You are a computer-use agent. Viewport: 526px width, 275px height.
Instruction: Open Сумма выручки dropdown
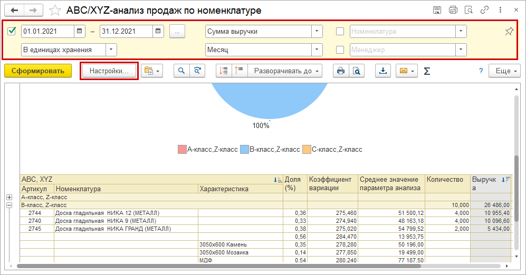coord(317,31)
